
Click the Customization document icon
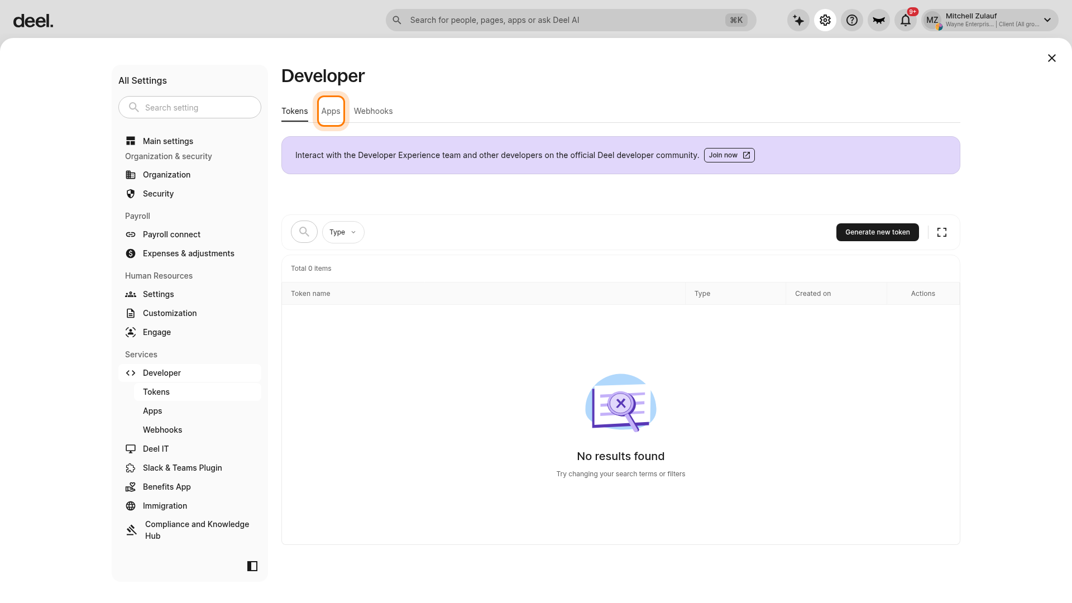coord(131,313)
